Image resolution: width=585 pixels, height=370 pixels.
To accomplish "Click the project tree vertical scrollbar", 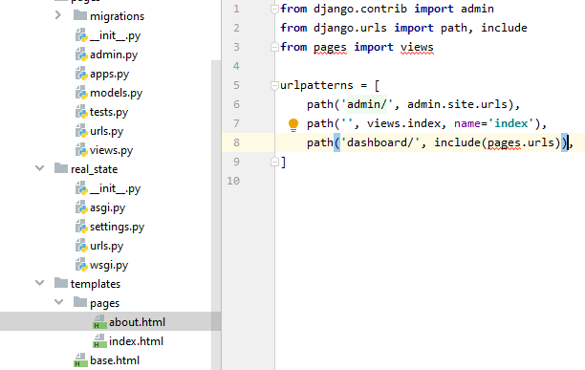I will (216, 214).
